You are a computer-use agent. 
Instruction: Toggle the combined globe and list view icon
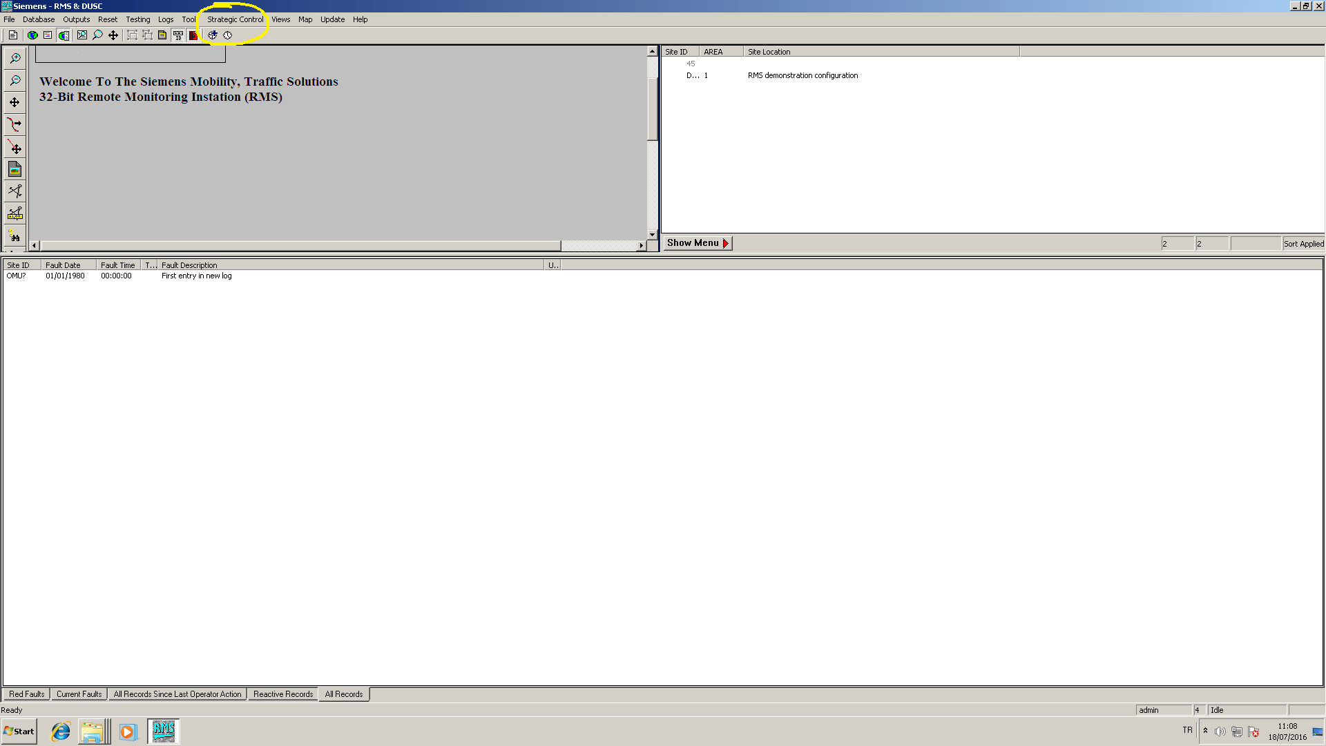pos(64,35)
